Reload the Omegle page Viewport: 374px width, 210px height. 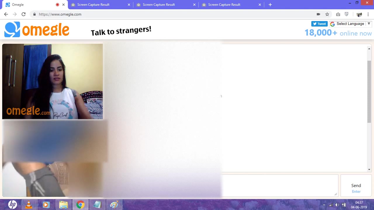[23, 14]
